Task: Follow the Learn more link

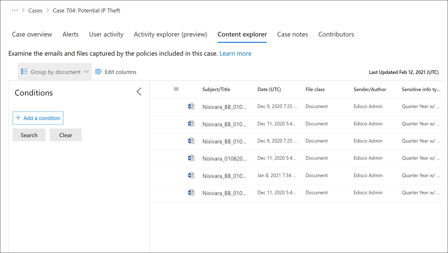Action: point(235,54)
